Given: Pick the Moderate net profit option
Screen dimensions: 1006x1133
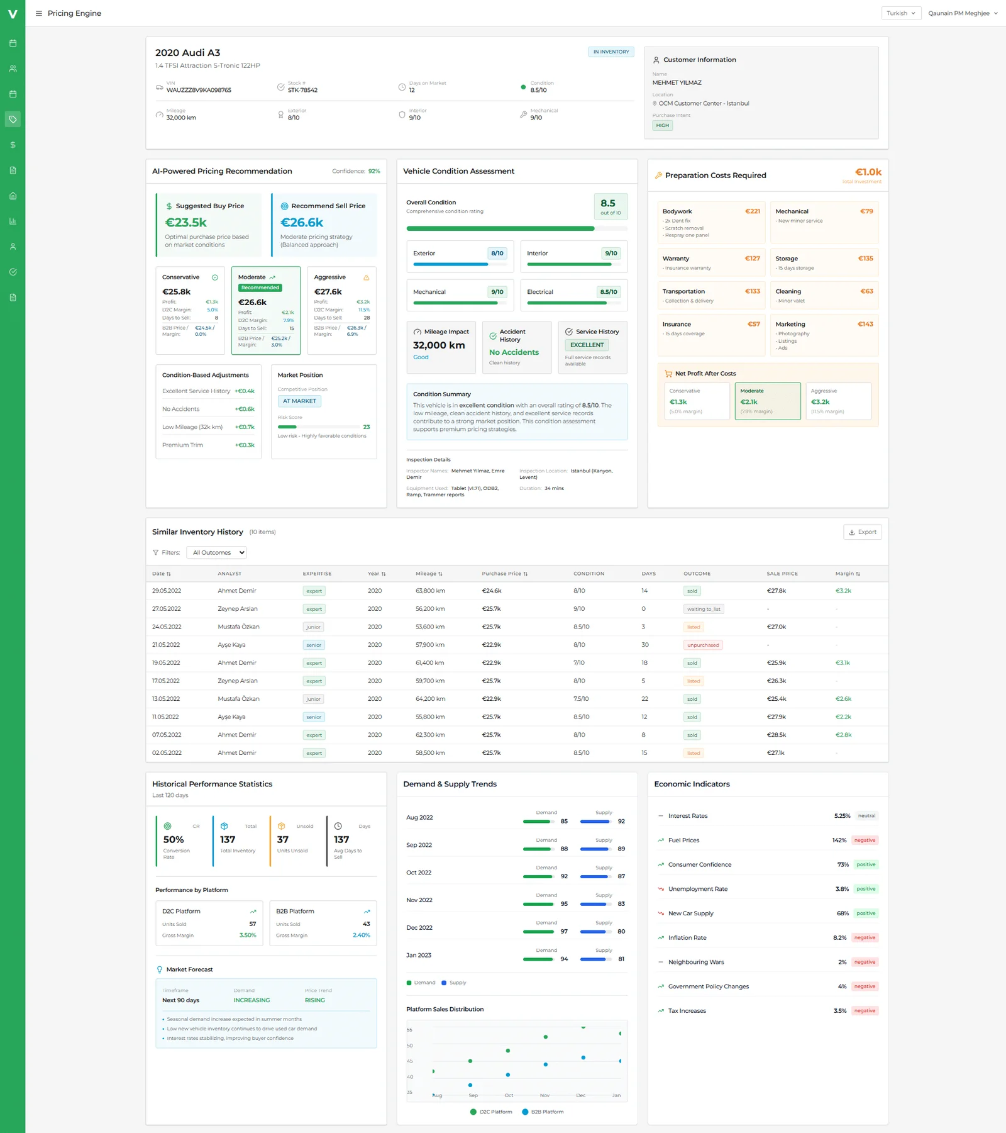Looking at the screenshot, I should click(x=767, y=401).
